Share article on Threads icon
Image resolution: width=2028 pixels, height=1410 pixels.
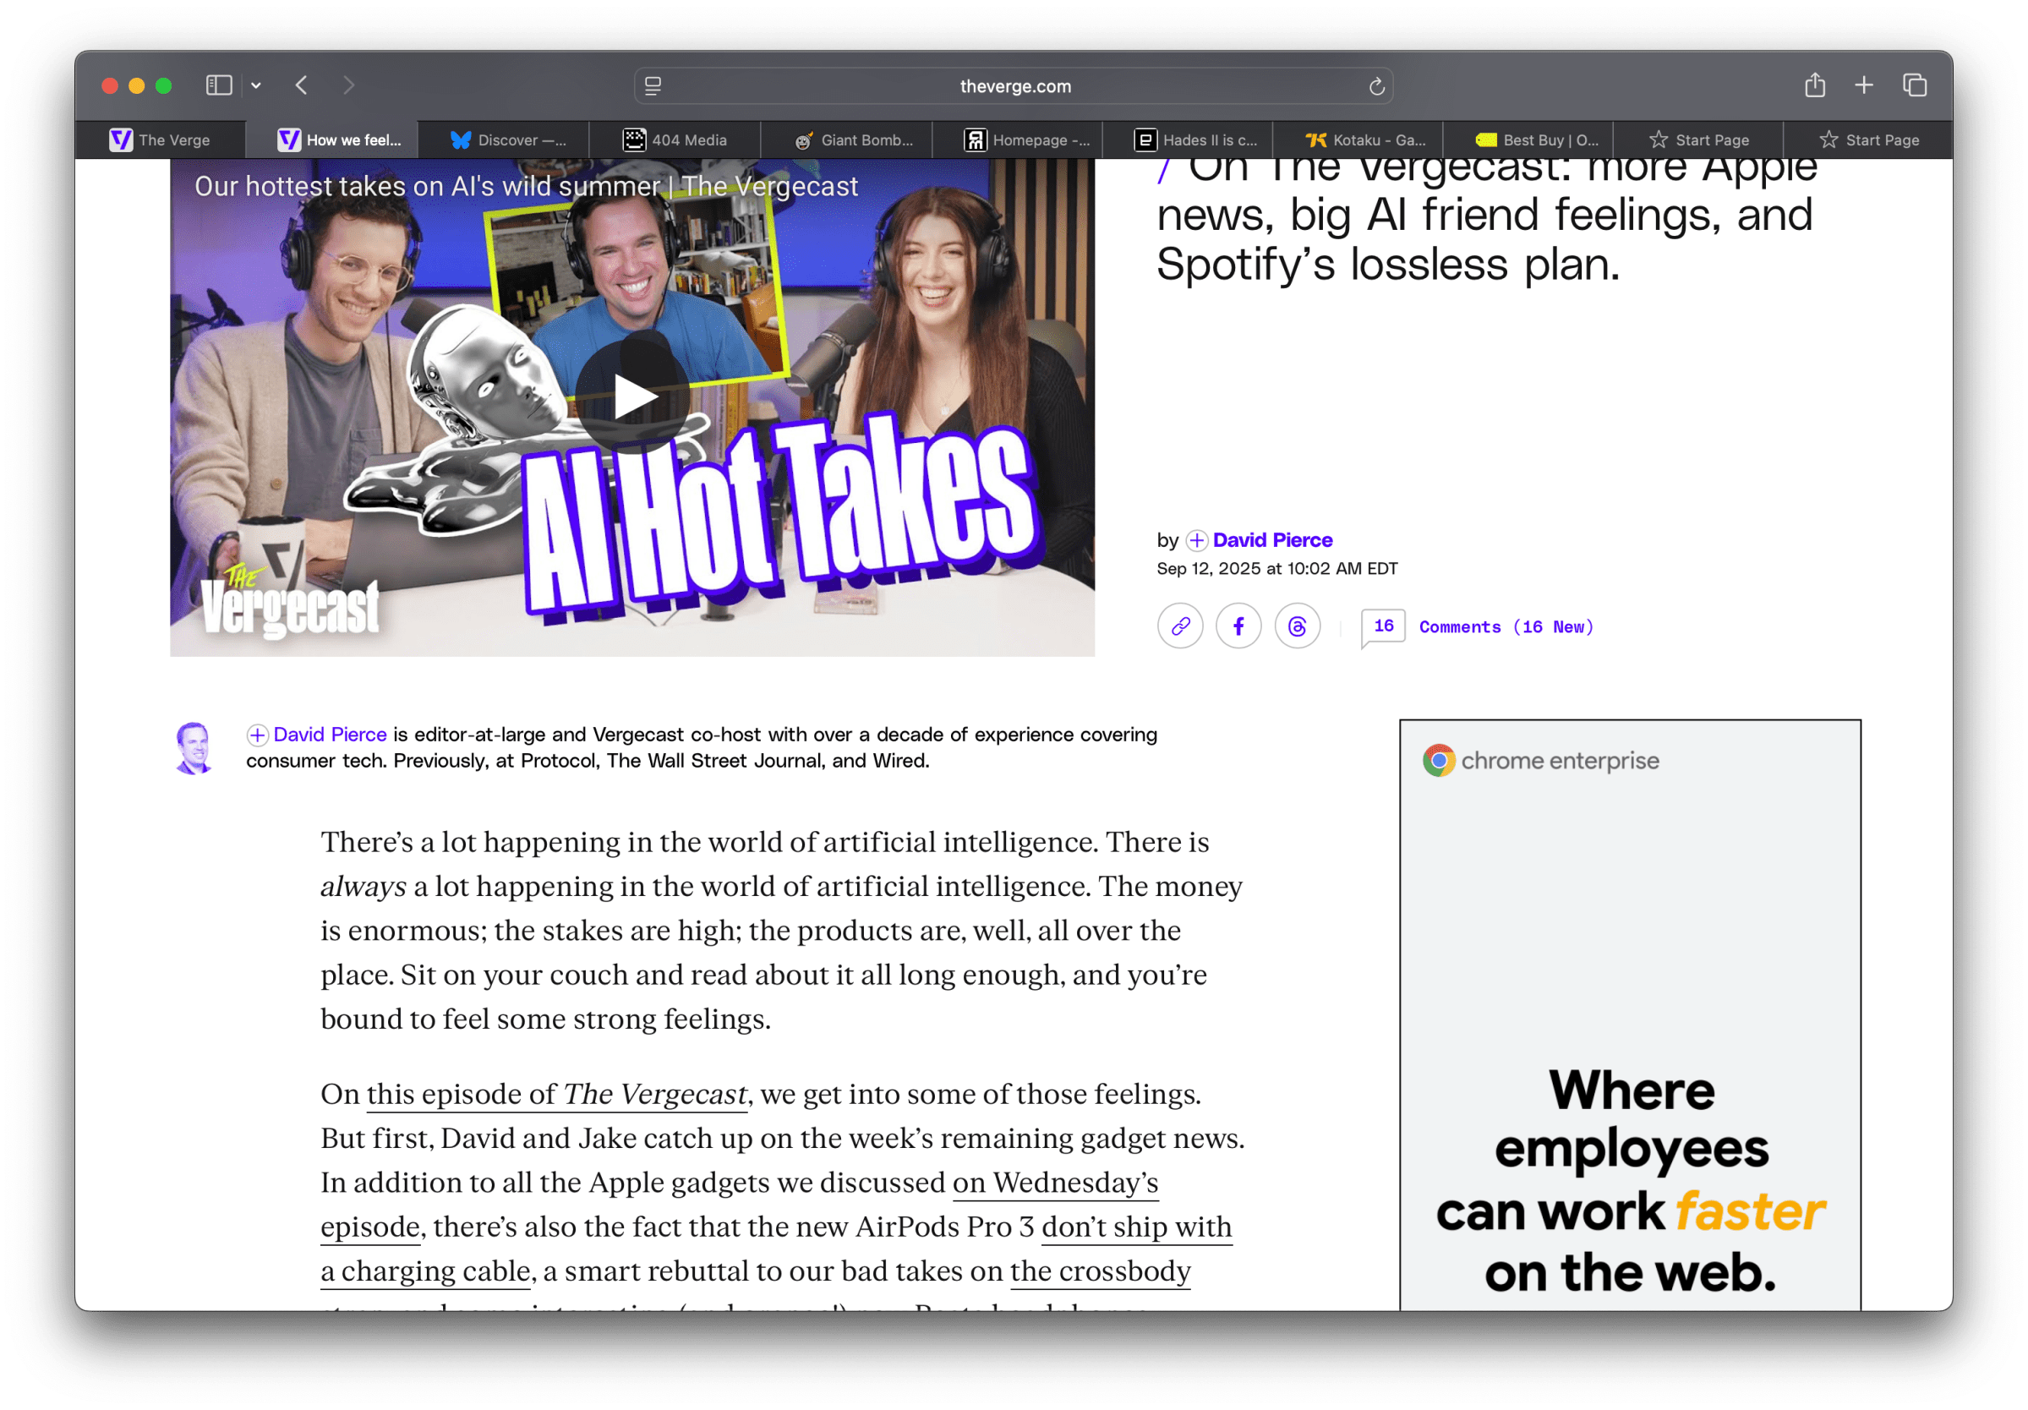tap(1297, 626)
